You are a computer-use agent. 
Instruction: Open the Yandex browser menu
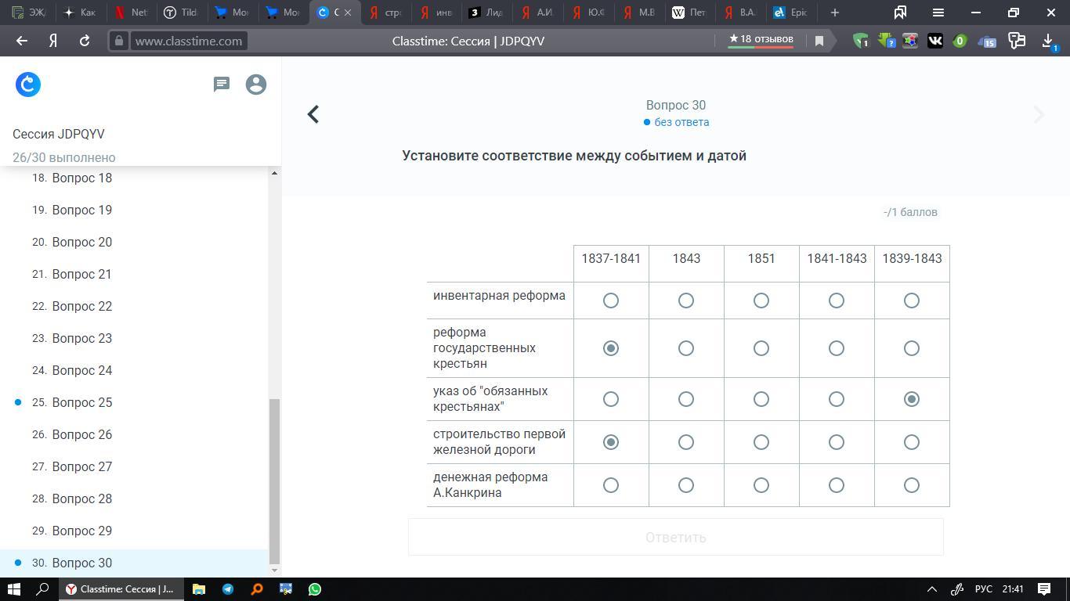[x=938, y=13]
